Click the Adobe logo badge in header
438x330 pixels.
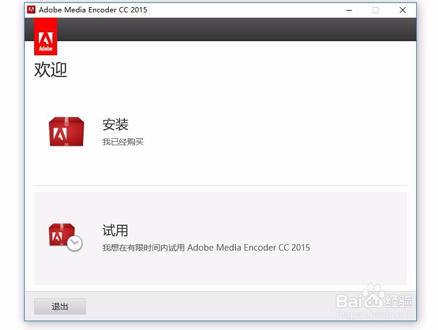45,36
